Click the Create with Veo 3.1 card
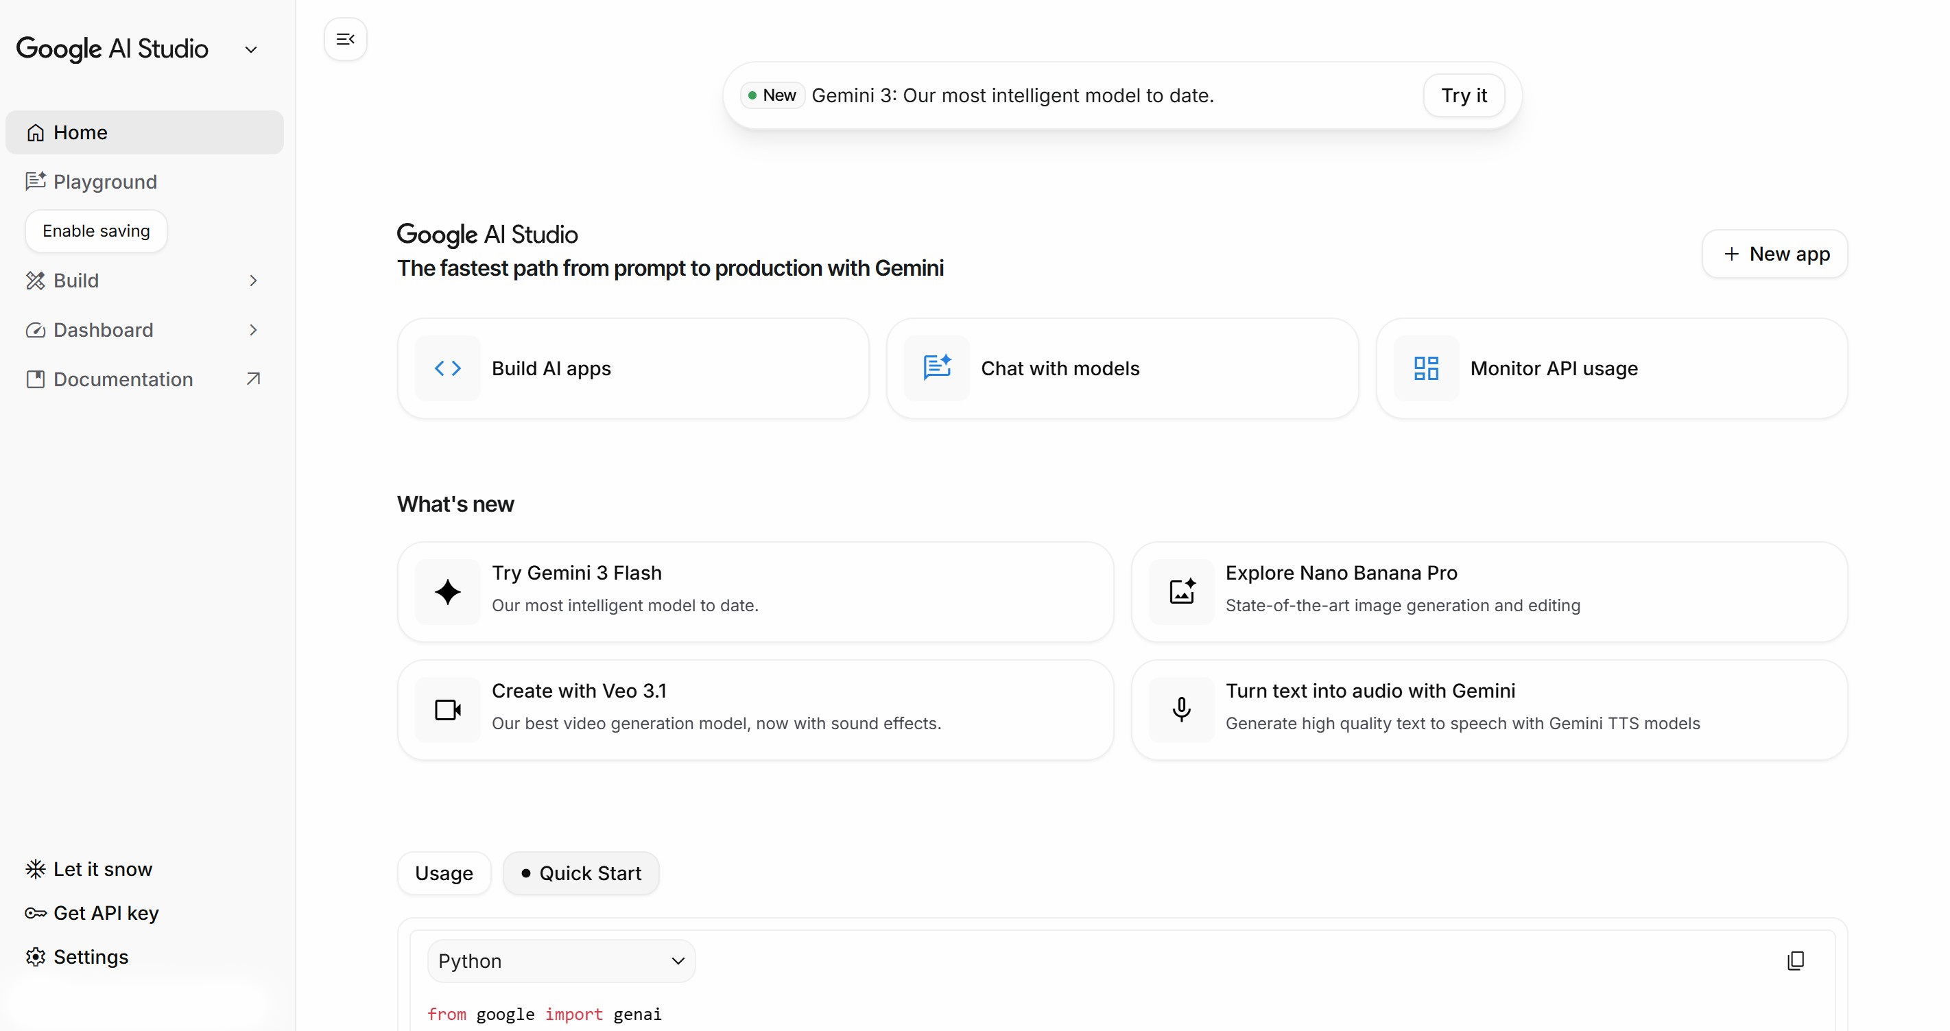 point(754,709)
